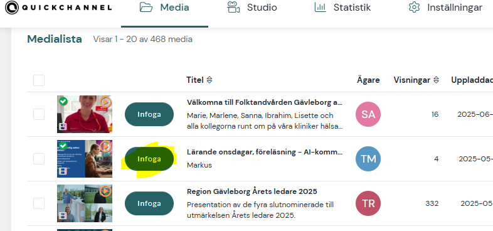
Task: Click the Media folder icon
Action: coord(146,8)
